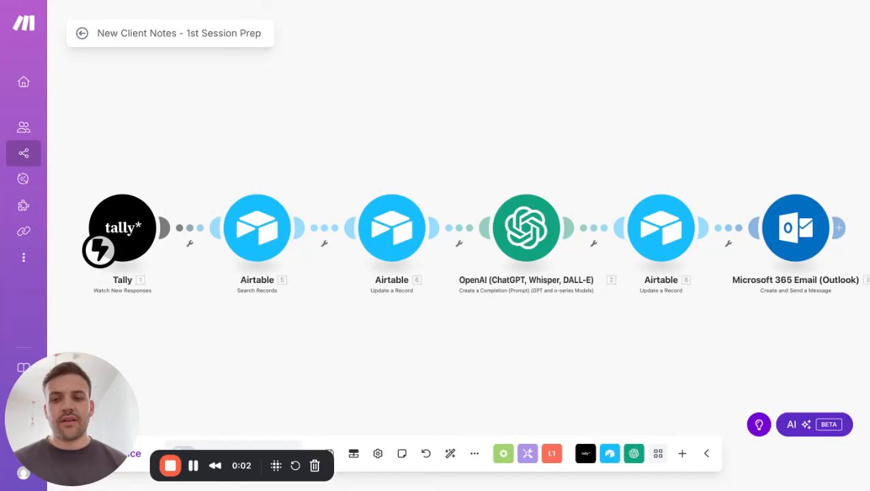Click the wrench filter before the Outlook module
This screenshot has height=491, width=870.
[x=728, y=243]
